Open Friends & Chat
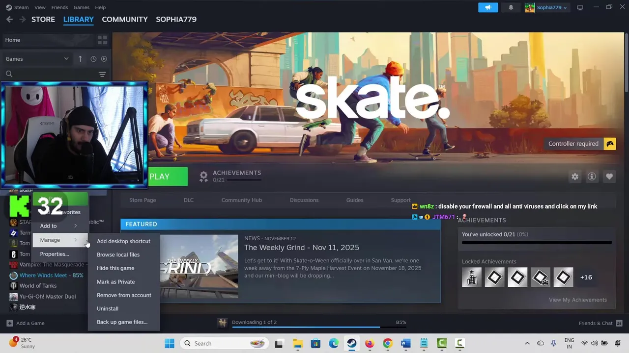The height and width of the screenshot is (353, 629). (x=600, y=323)
